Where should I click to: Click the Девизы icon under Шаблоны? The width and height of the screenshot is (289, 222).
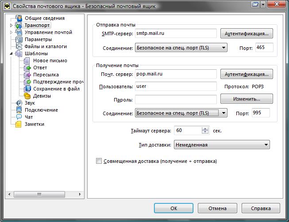27,96
